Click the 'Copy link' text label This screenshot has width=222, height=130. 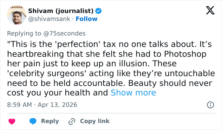(x=95, y=121)
